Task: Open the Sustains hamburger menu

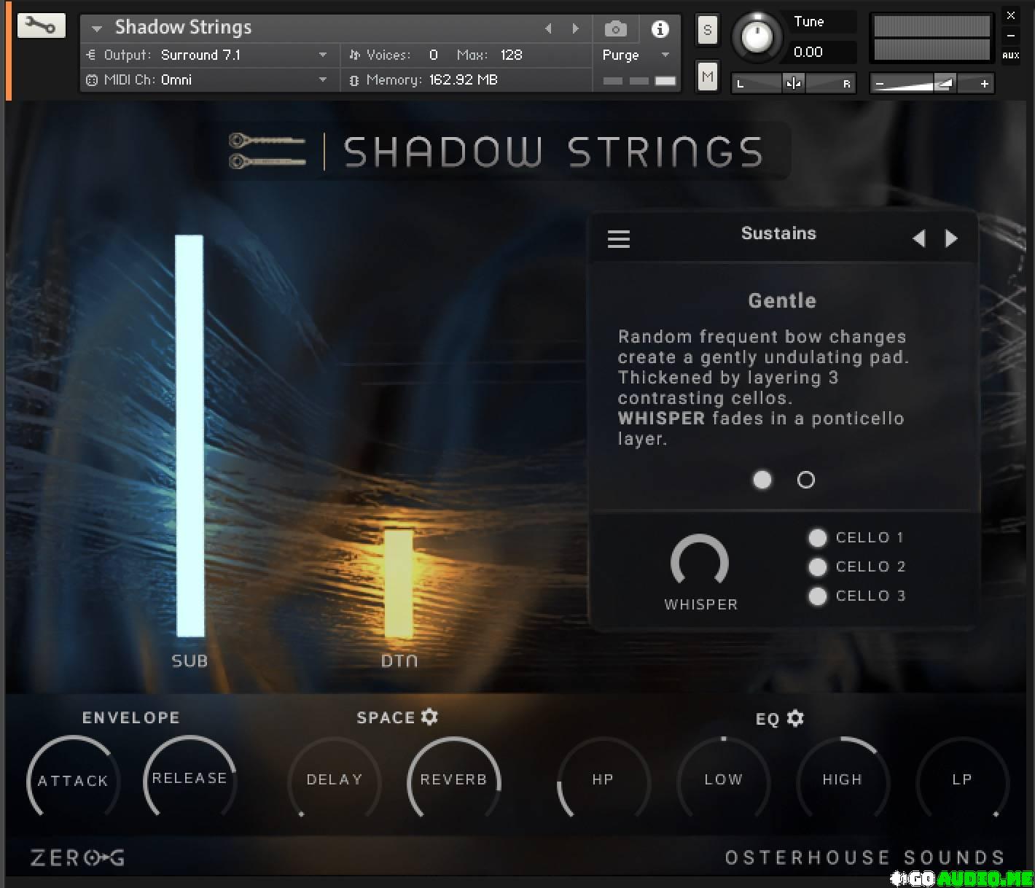Action: [x=619, y=238]
